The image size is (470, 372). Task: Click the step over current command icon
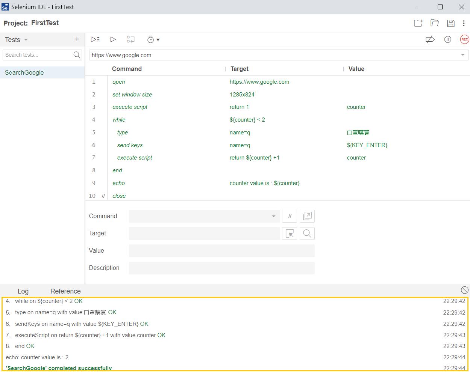click(x=130, y=39)
